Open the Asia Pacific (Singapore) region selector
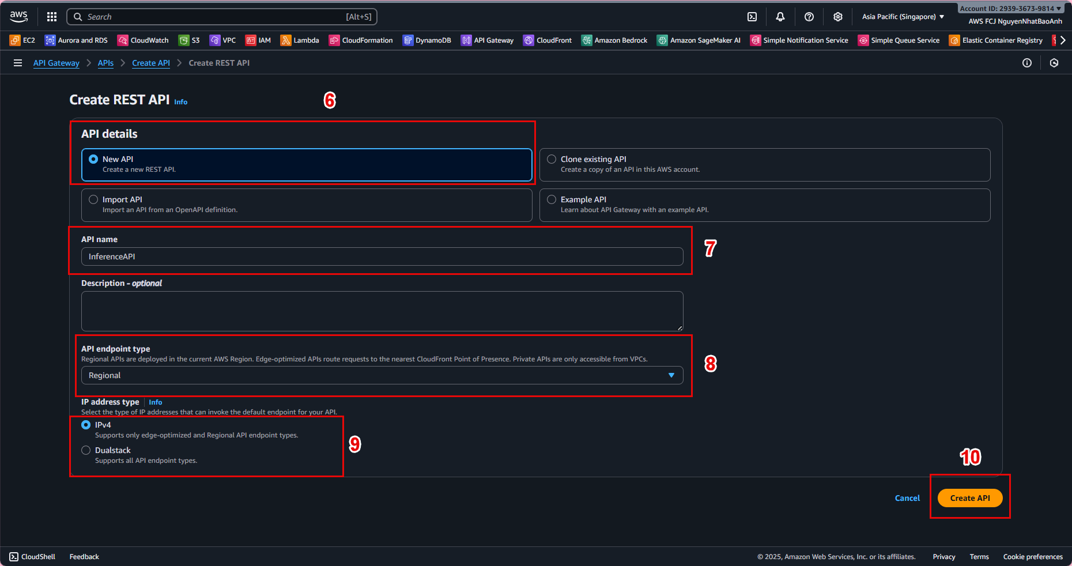 coord(903,17)
